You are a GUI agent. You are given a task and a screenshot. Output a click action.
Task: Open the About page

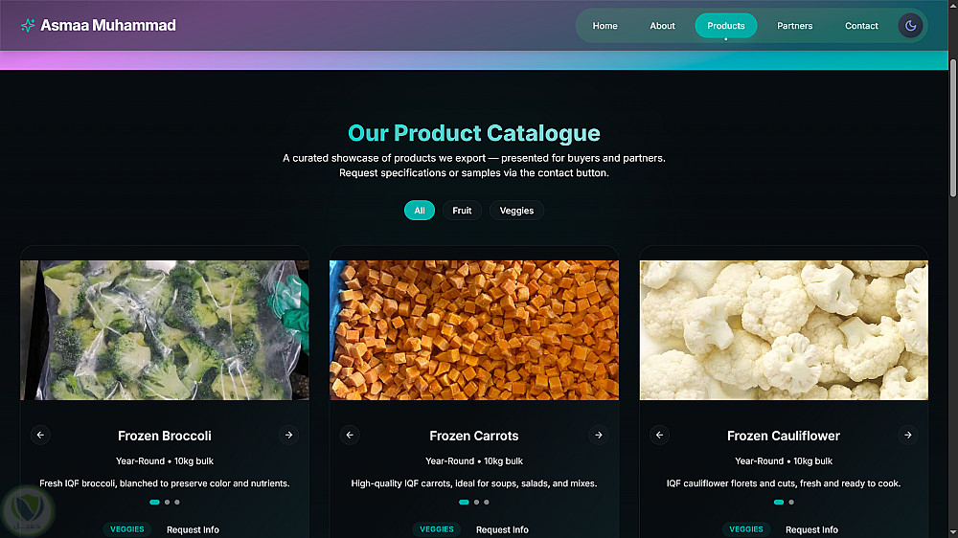point(662,26)
